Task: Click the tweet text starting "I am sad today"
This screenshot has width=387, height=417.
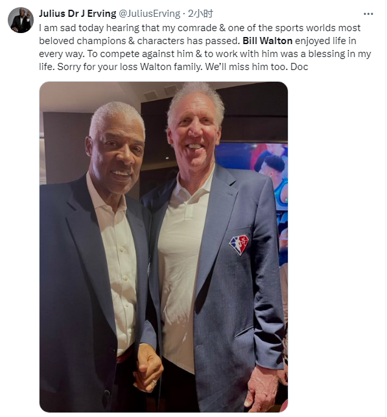Action: pyautogui.click(x=205, y=47)
